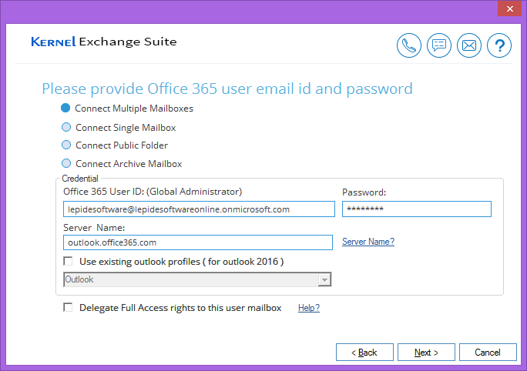Cancel the connection wizard
Screen dimensions: 527x371
pos(488,353)
